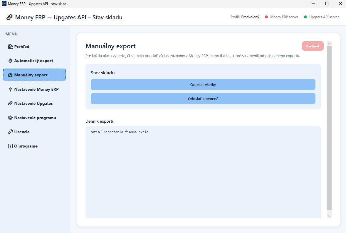This screenshot has width=346, height=233.
Task: Close the Money ERP window
Action: 340,4
